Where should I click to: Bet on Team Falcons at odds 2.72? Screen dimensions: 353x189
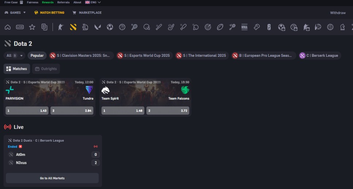click(168, 111)
